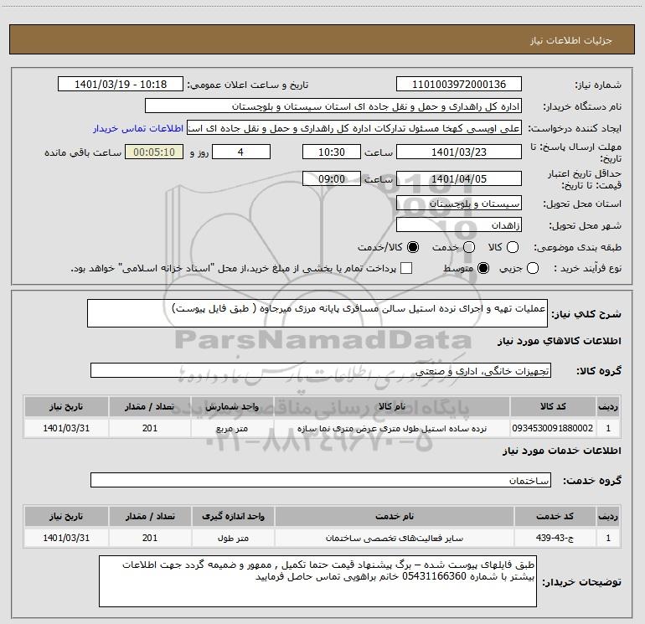Click services table header نام خدمت
Viewport: 645px width, 624px height.
(x=394, y=516)
